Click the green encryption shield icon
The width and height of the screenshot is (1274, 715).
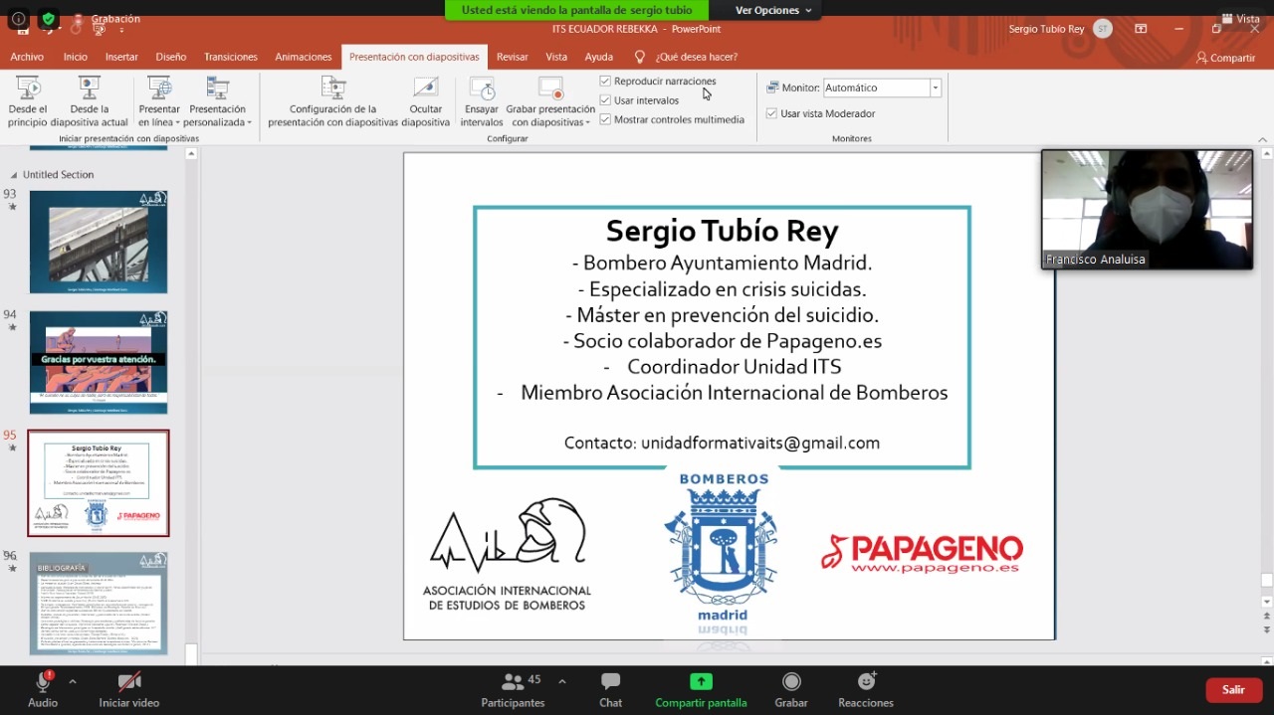[x=48, y=19]
